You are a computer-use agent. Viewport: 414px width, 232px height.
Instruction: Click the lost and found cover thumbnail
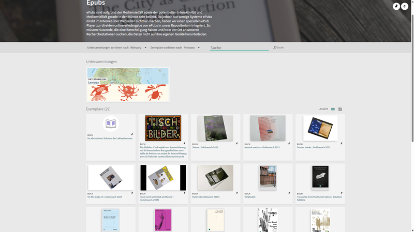pos(163,178)
